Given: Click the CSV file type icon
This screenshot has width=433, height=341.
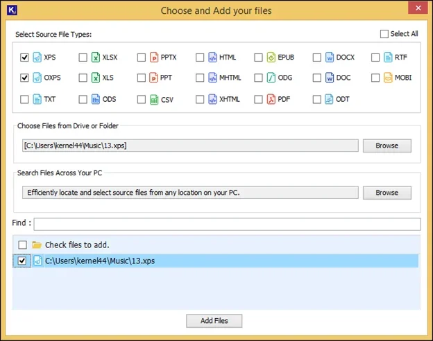Looking at the screenshot, I should 154,99.
